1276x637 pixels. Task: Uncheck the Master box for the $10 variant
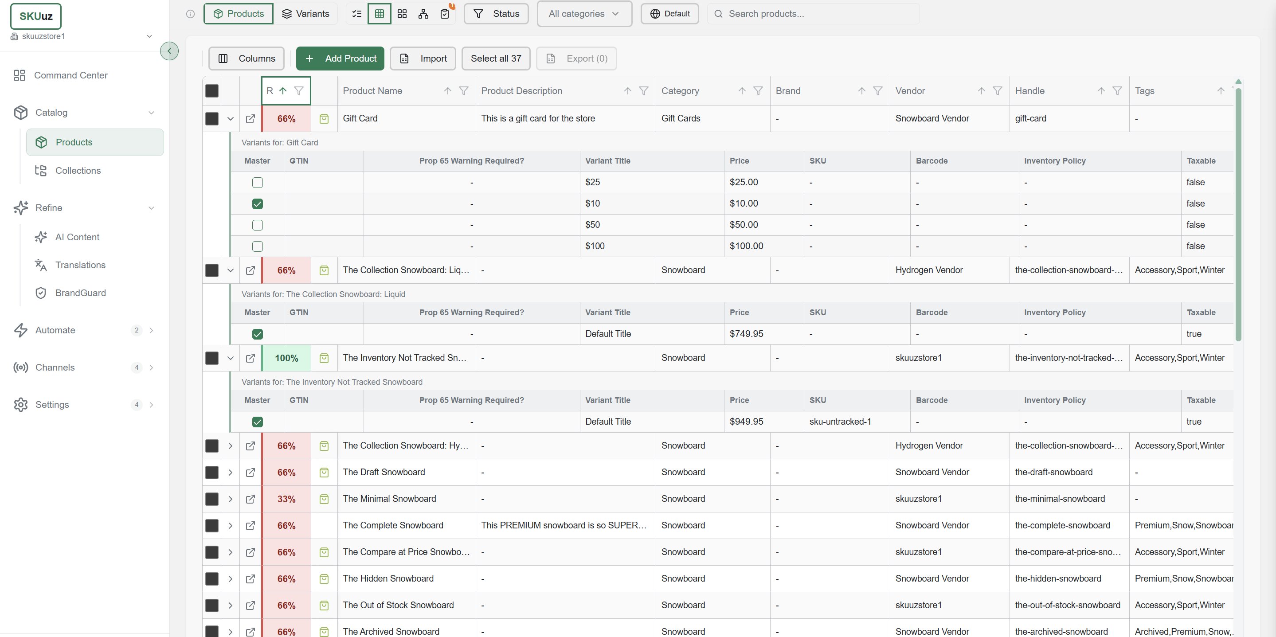coord(258,203)
